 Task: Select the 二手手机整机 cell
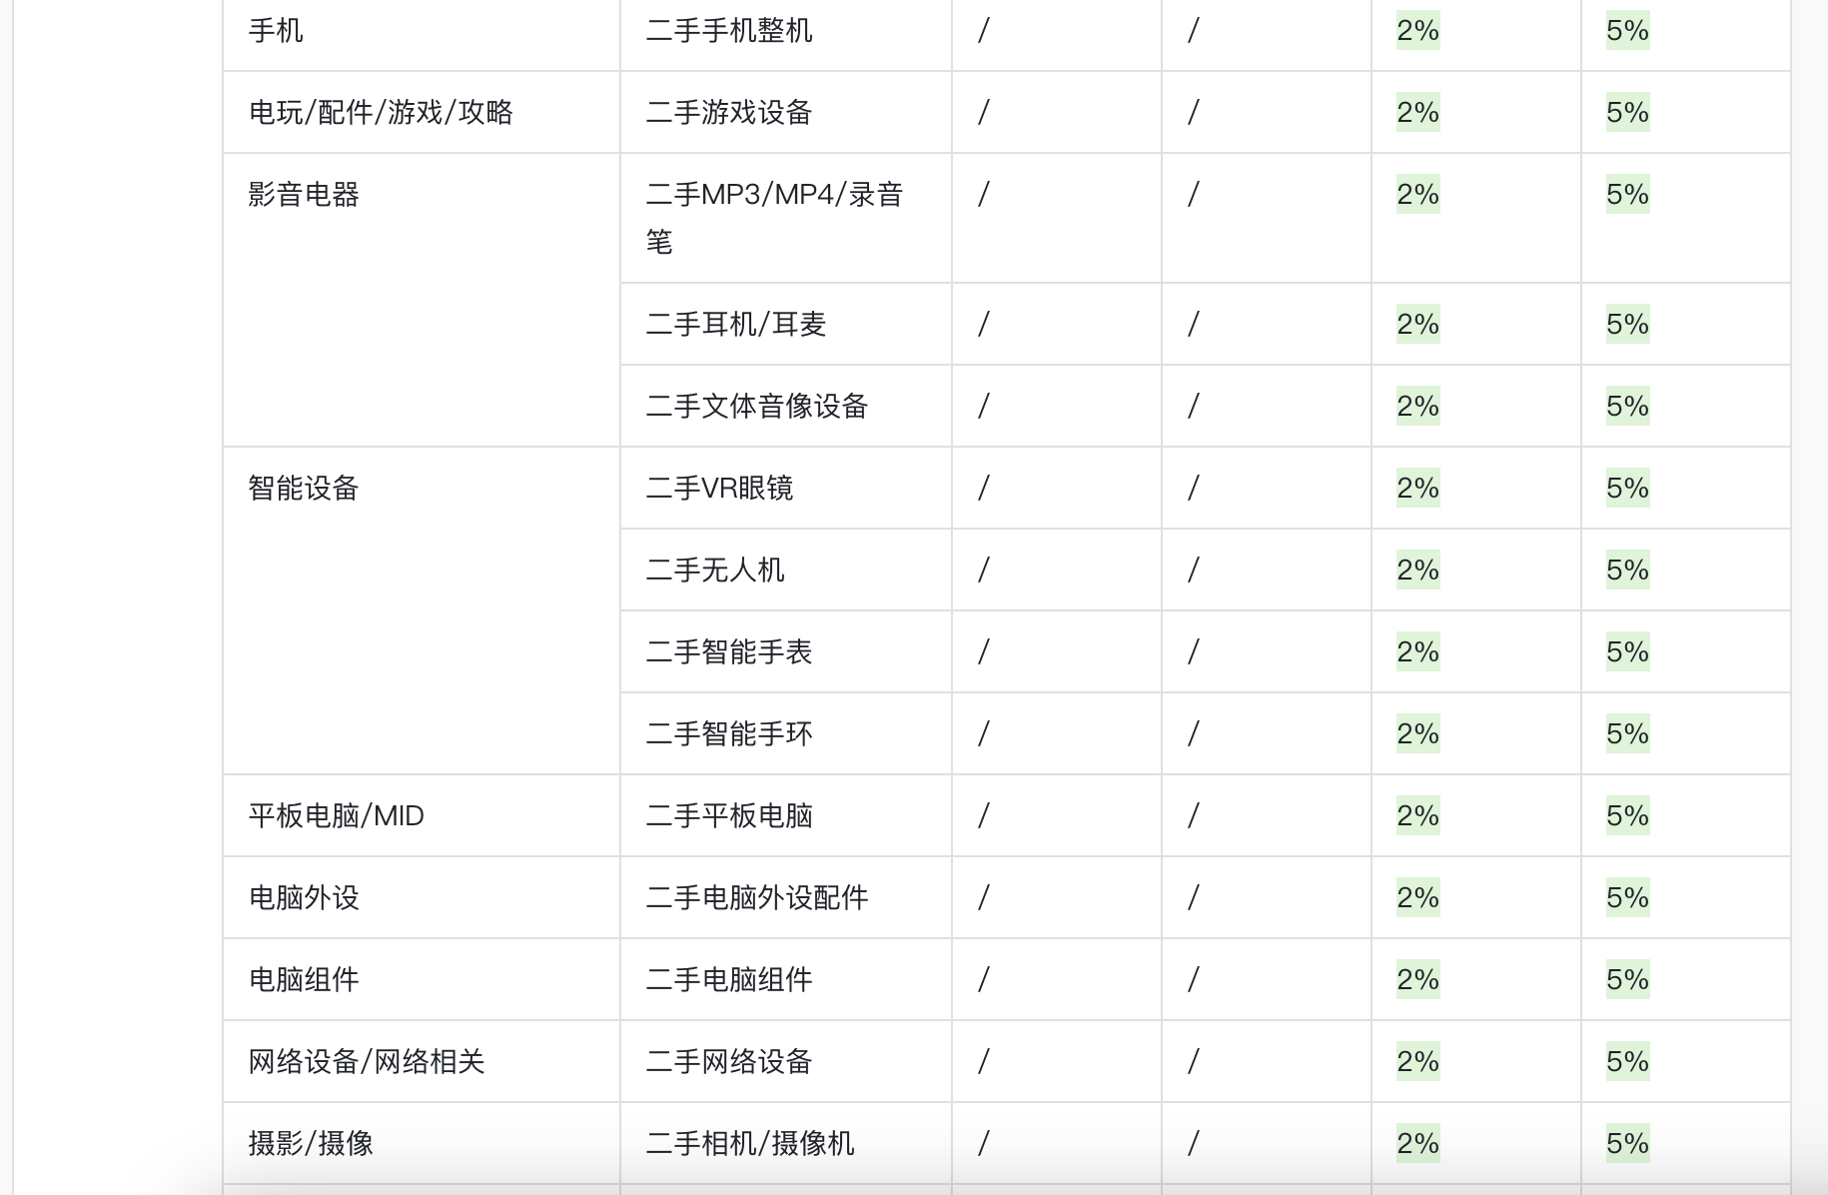tap(729, 31)
